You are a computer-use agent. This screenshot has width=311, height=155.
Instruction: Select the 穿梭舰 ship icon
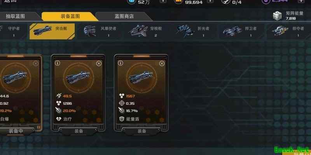[x=138, y=31]
